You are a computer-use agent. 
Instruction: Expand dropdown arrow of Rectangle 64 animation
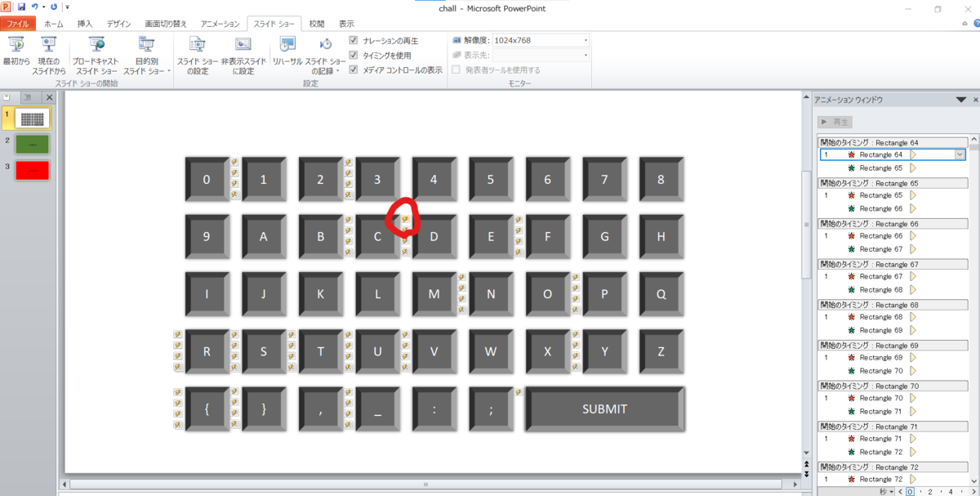(x=960, y=154)
